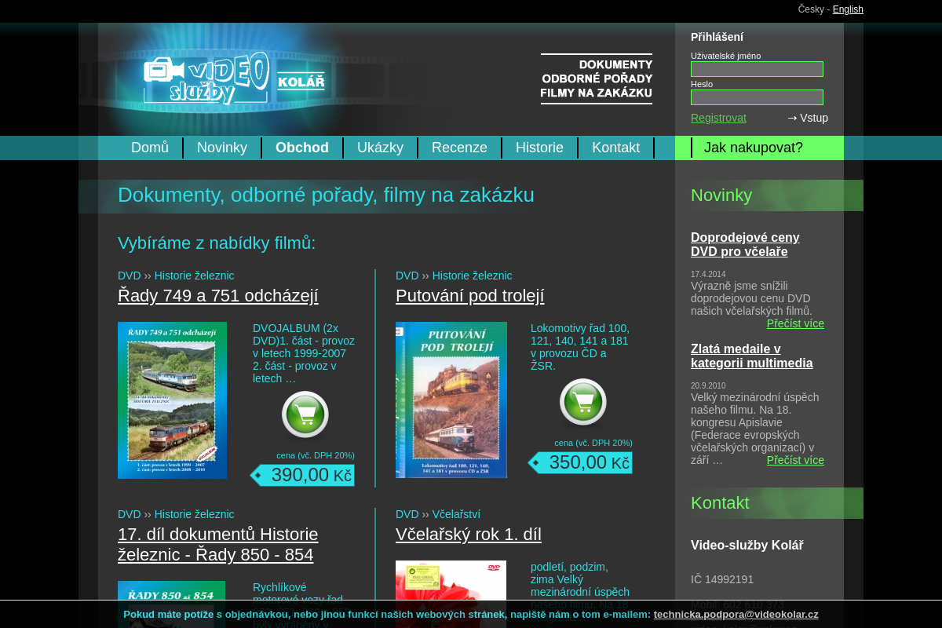Screen dimensions: 942x628
Task: Open Řady 749 a 751 cover thumbnail
Action: click(172, 400)
